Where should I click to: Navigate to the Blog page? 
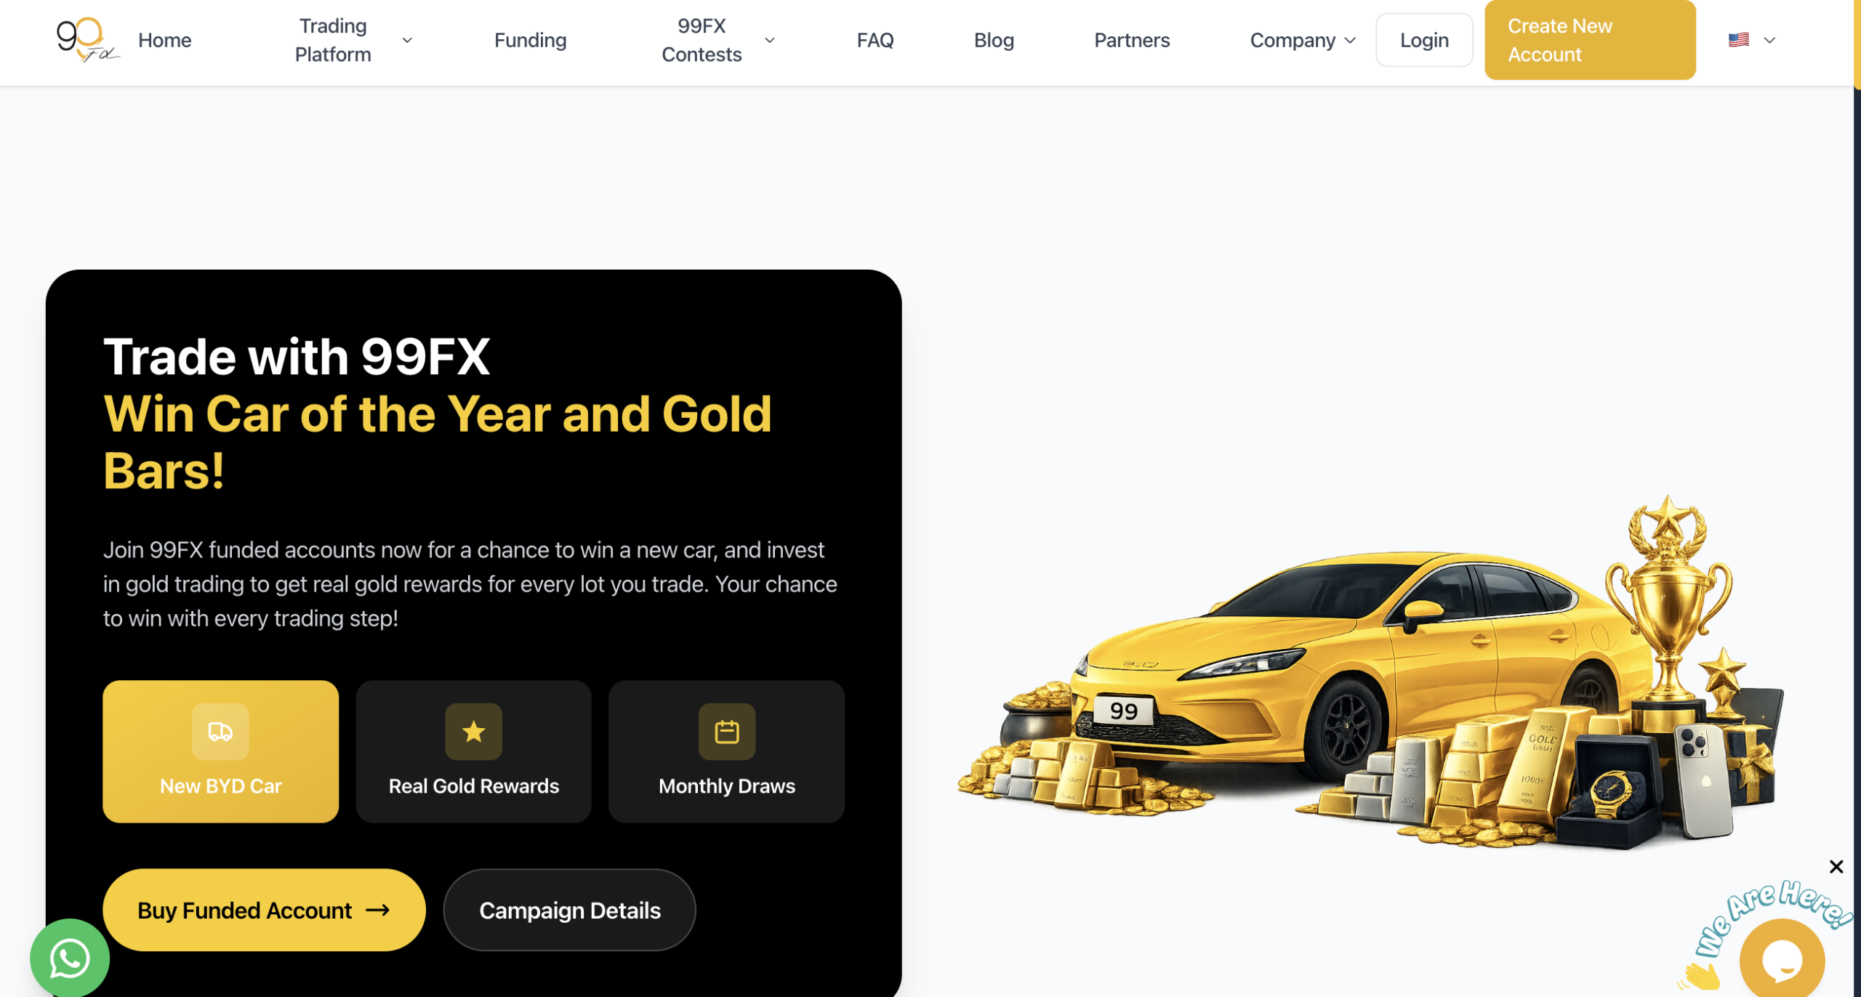[x=993, y=40]
